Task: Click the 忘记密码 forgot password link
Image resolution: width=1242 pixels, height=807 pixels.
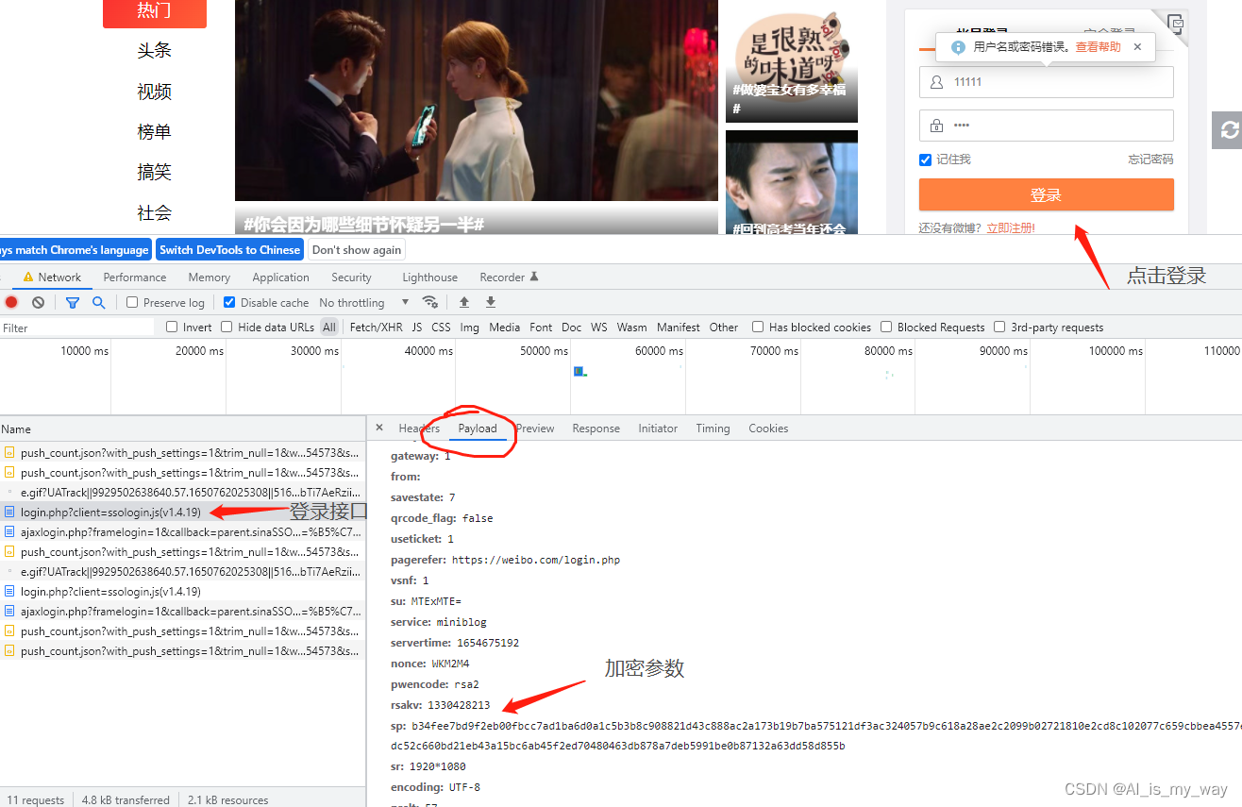Action: coord(1150,160)
